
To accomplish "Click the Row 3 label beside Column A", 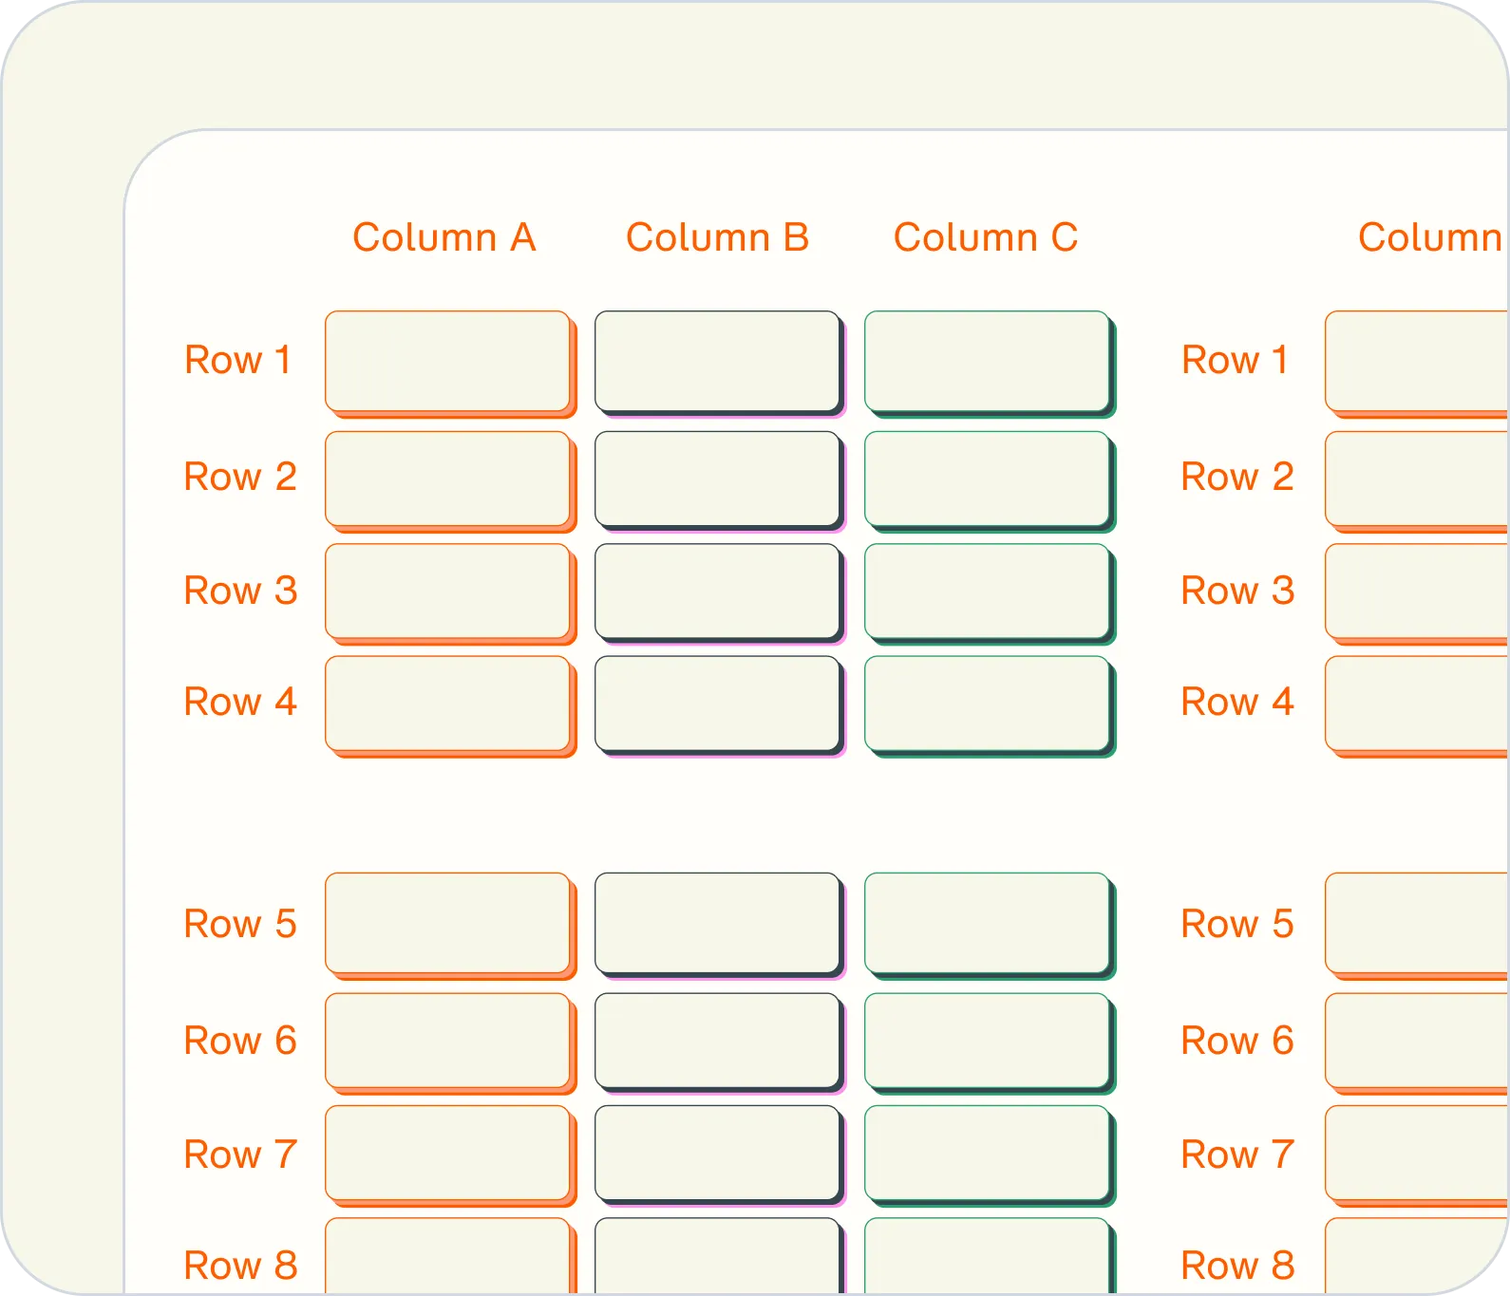I will (x=240, y=591).
